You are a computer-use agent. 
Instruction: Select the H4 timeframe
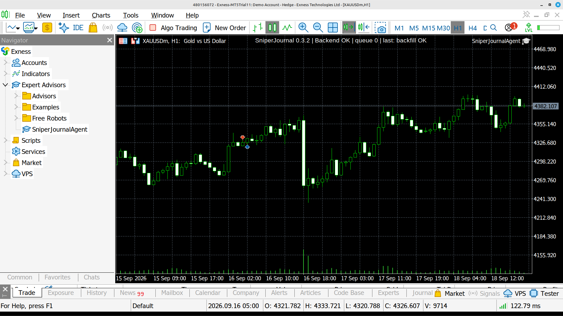(472, 28)
